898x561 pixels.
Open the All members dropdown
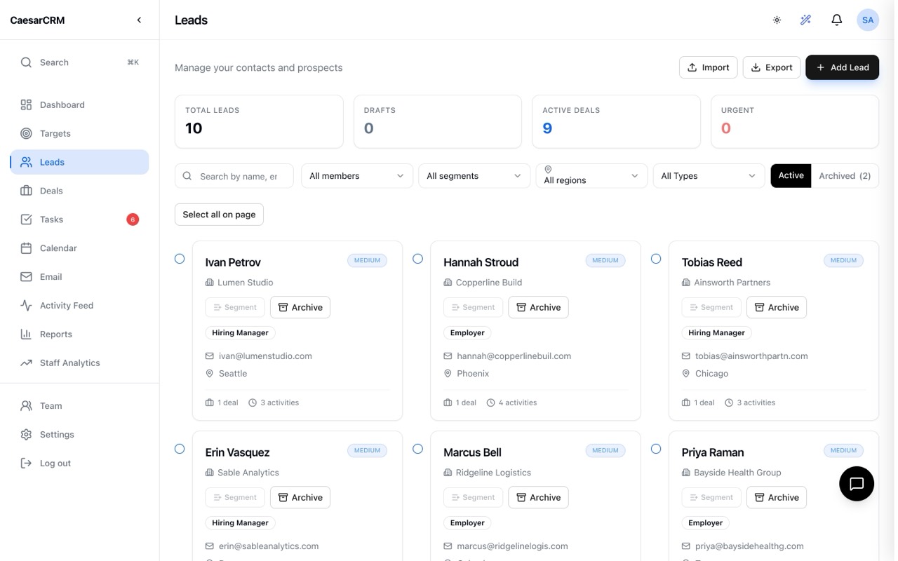(x=356, y=176)
